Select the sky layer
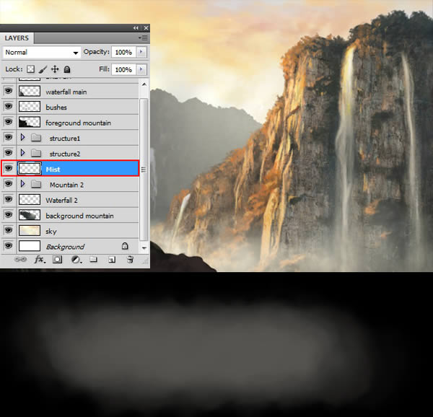This screenshot has height=417, width=433. (x=71, y=231)
